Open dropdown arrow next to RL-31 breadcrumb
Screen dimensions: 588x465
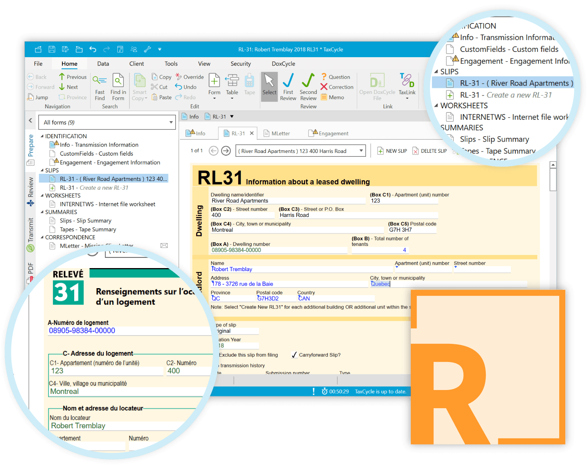pos(232,117)
